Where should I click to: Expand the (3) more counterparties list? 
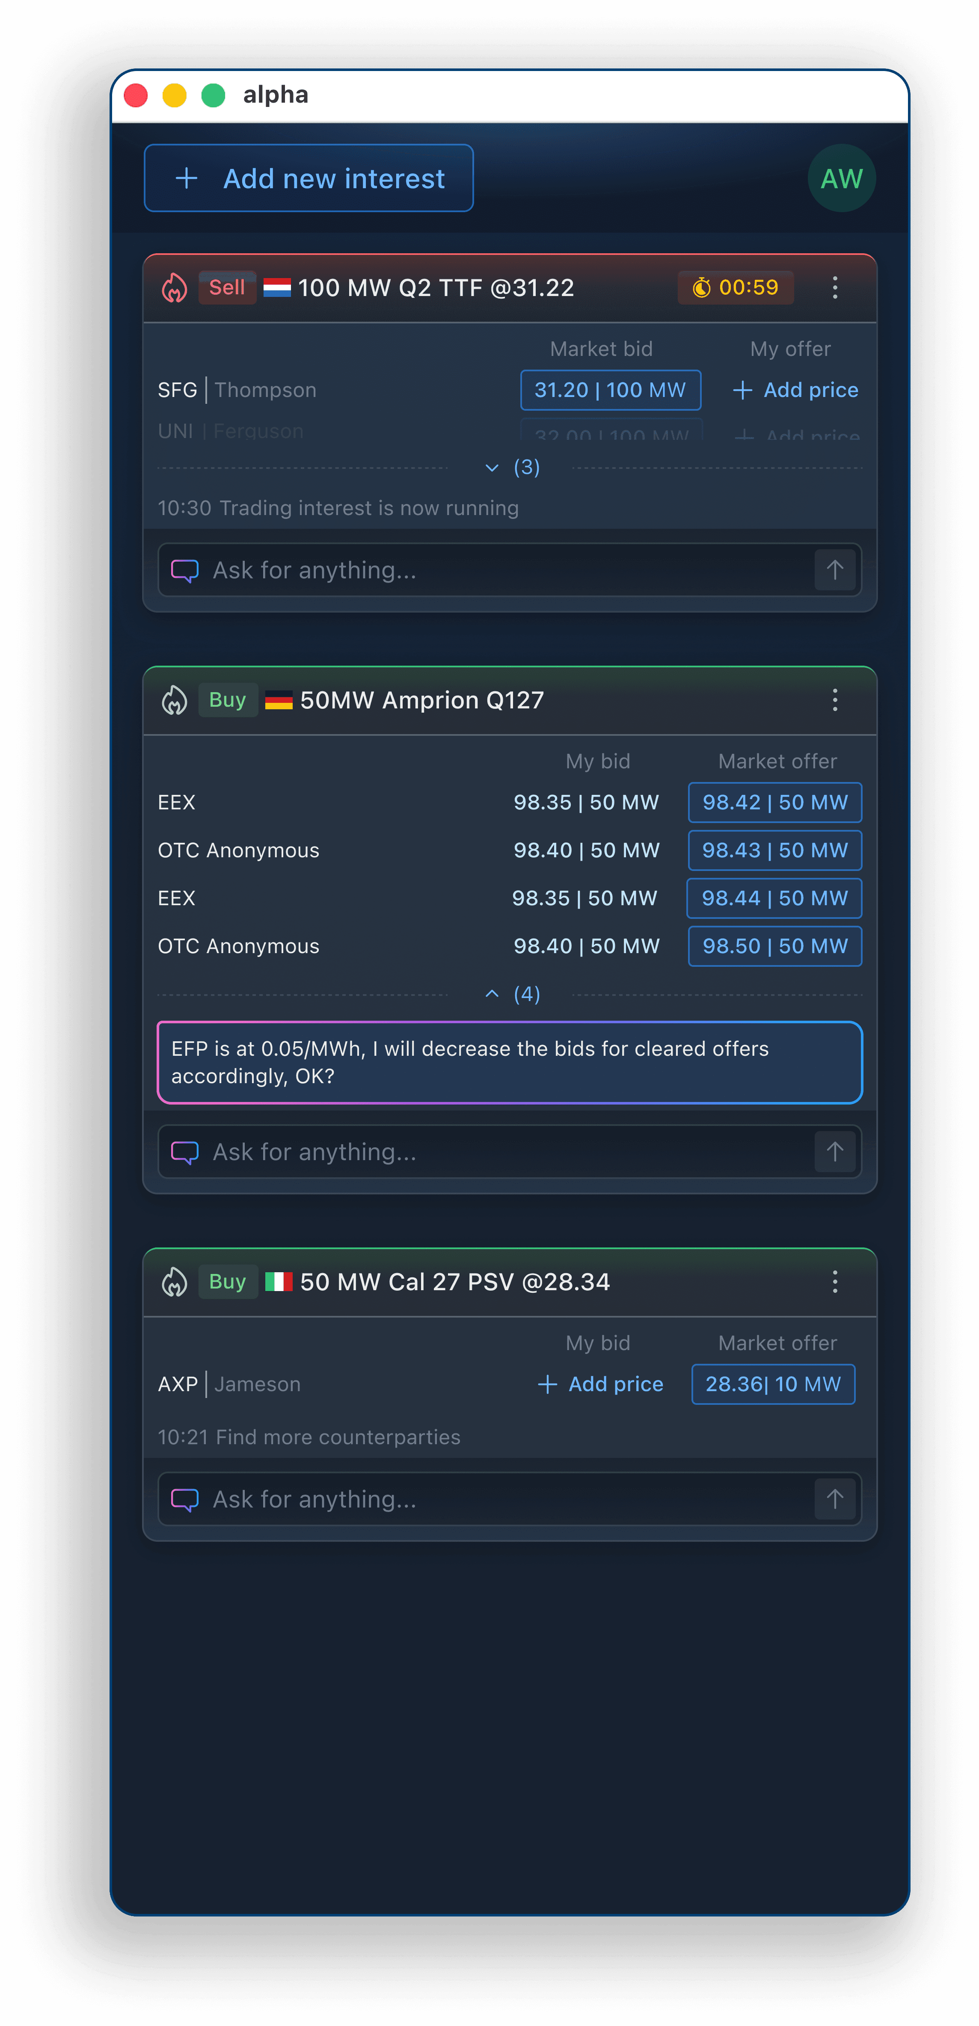(512, 468)
